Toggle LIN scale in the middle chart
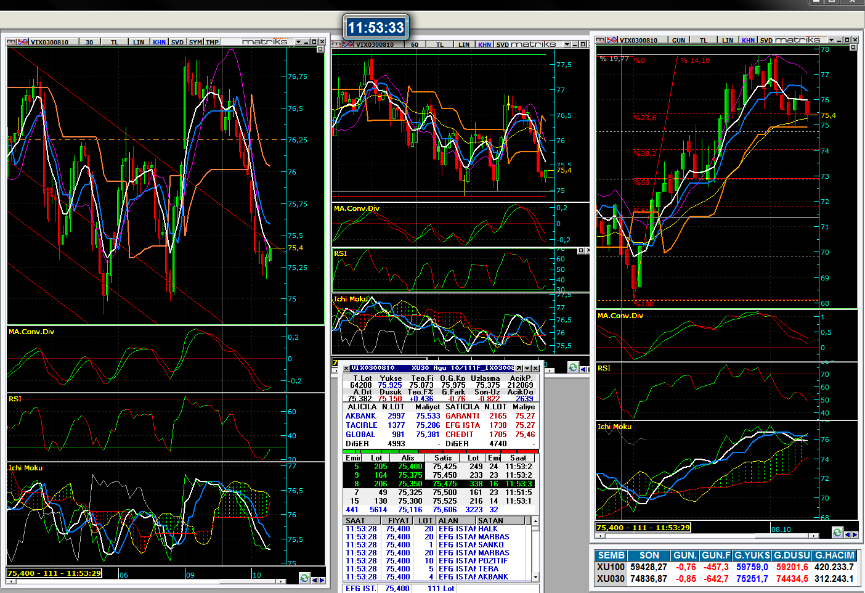 [x=464, y=44]
